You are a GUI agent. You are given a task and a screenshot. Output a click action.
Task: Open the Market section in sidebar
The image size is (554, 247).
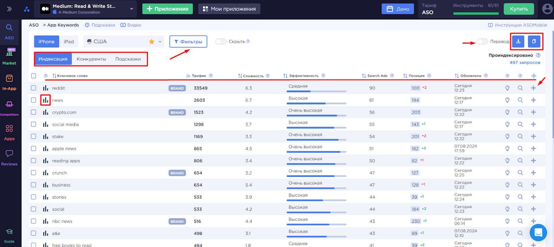coord(9,57)
